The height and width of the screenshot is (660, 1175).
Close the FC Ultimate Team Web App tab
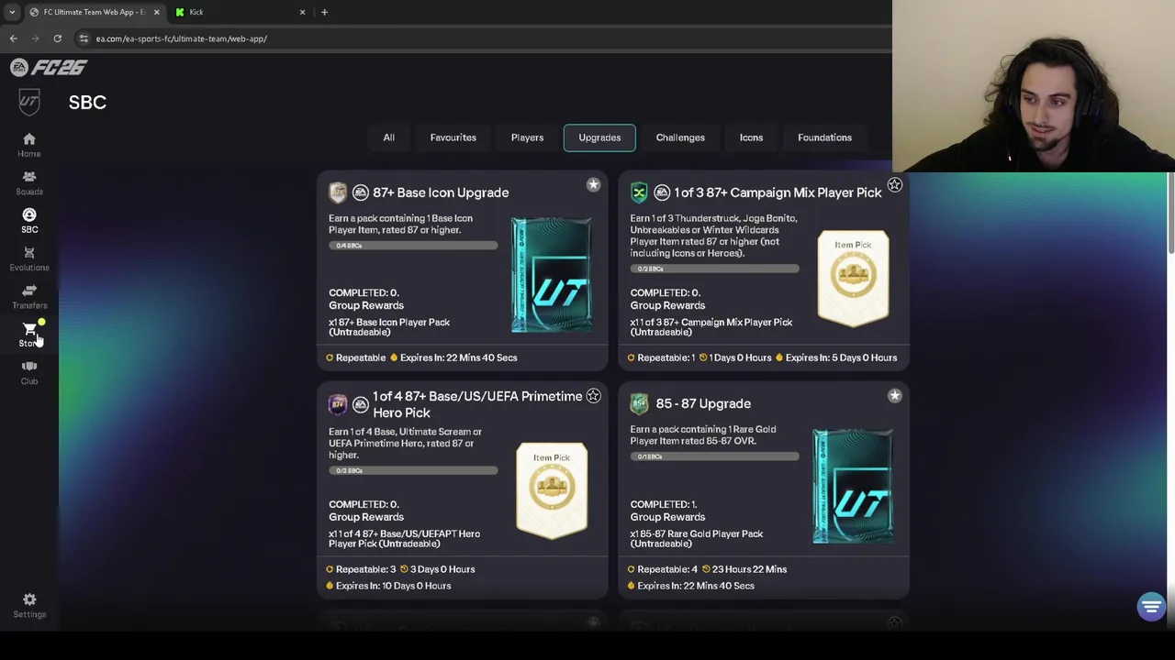click(156, 12)
